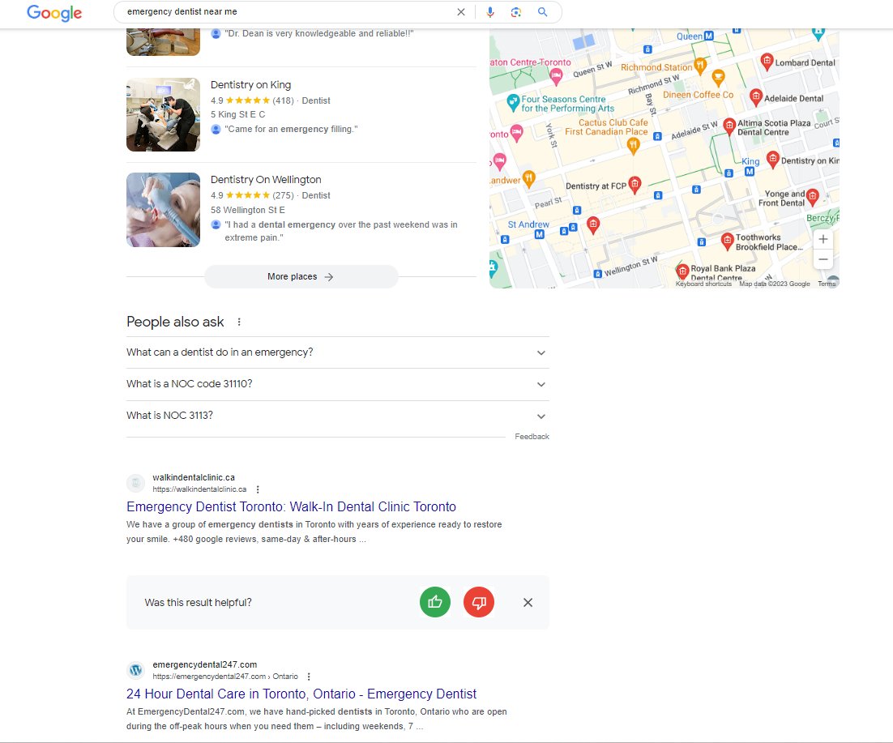Click the More places button

tap(301, 277)
